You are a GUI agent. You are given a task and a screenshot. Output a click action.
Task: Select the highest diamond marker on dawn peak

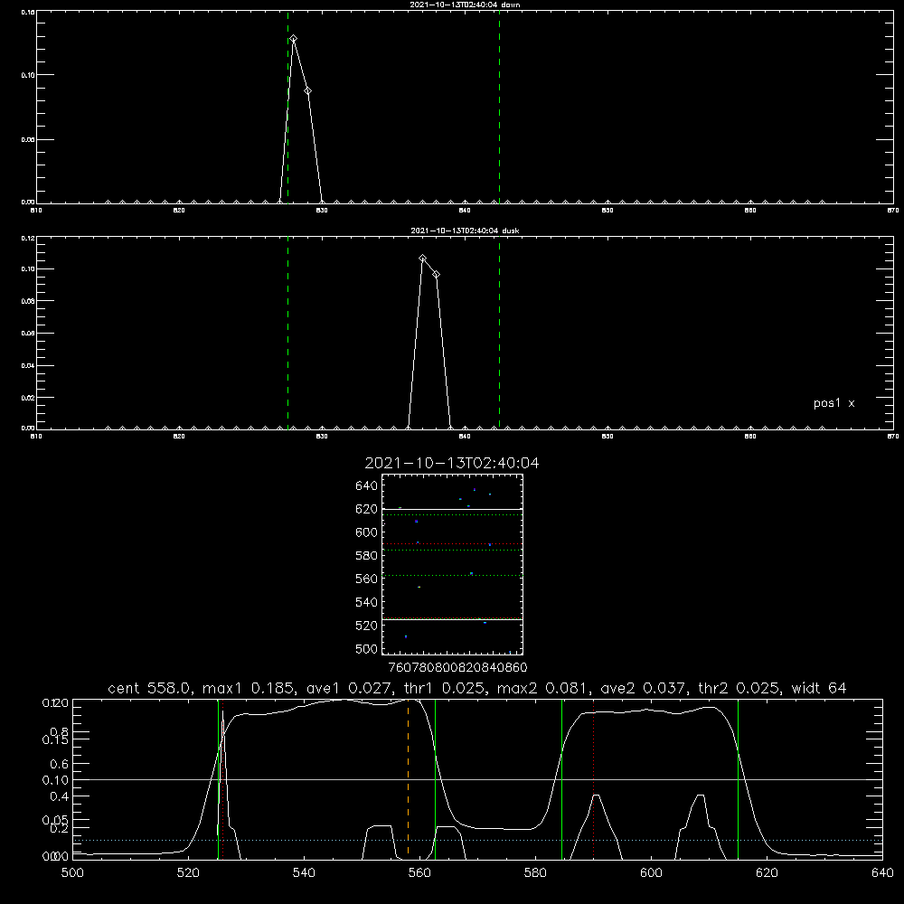(x=294, y=39)
